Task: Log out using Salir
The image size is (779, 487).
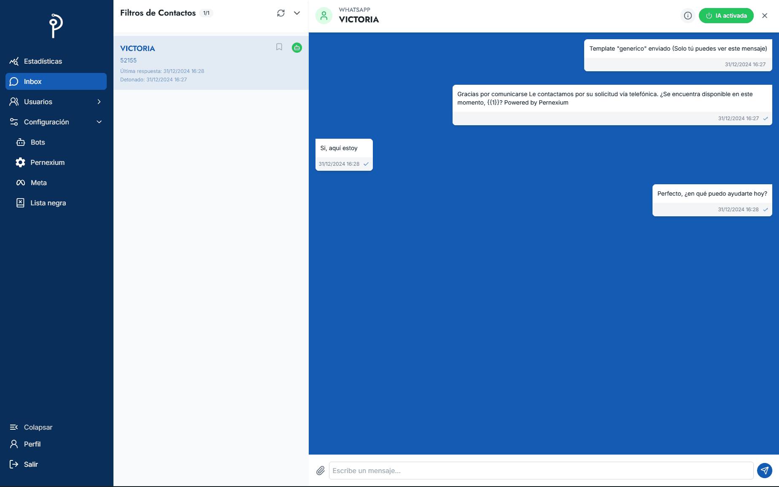Action: 30,464
